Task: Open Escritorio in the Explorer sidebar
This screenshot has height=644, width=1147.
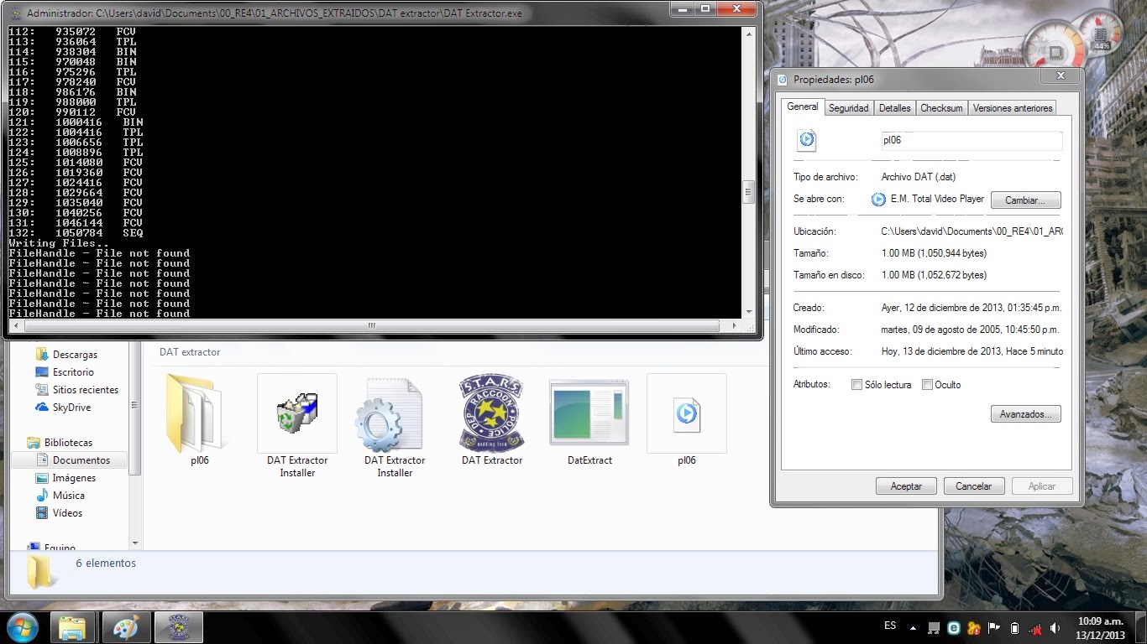Action: 73,372
